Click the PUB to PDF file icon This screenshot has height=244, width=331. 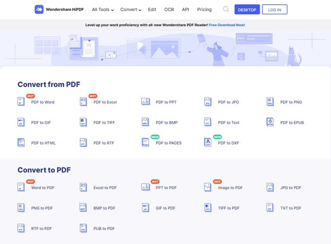pos(83,228)
